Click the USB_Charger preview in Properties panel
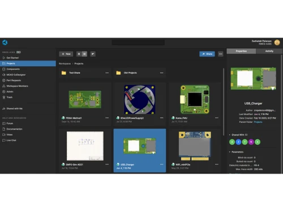The height and width of the screenshot is (212, 283). point(254,79)
